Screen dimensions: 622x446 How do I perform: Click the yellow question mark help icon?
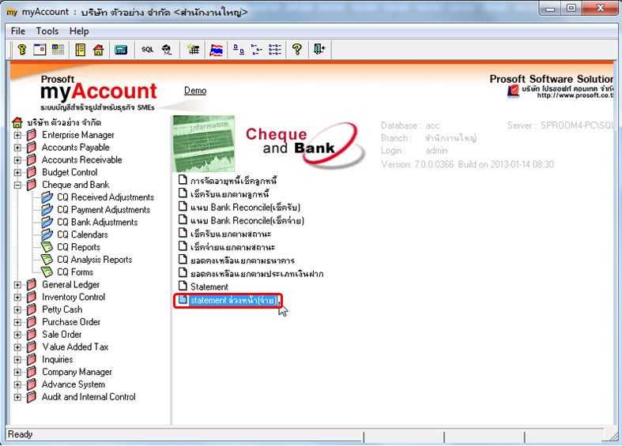(297, 50)
